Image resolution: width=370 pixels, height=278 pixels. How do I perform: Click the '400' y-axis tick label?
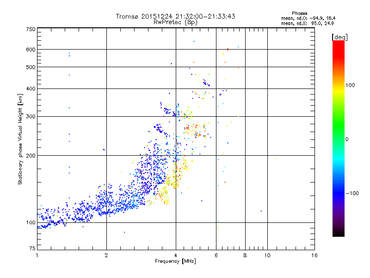coord(31,88)
